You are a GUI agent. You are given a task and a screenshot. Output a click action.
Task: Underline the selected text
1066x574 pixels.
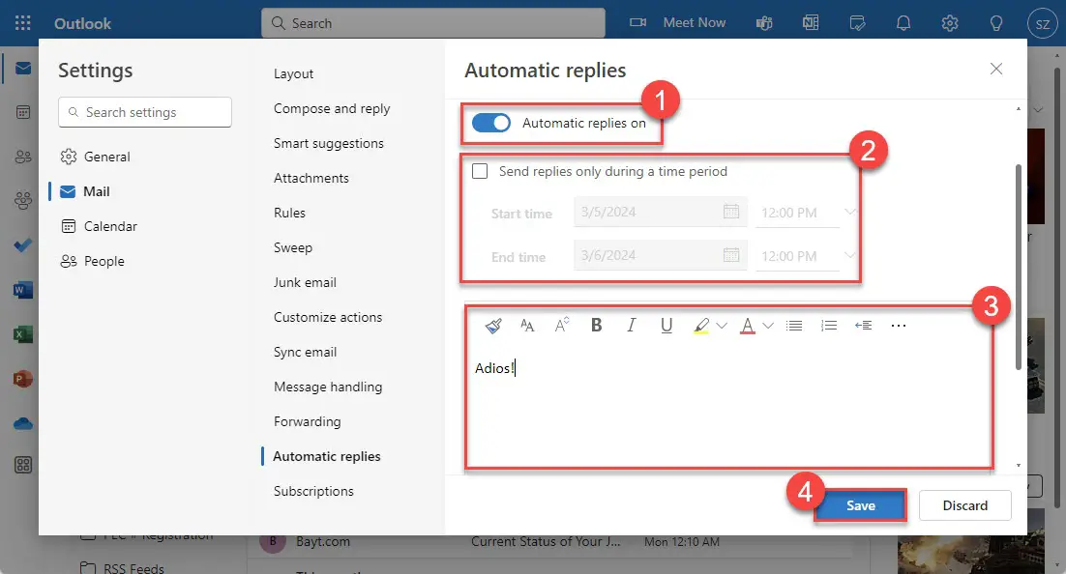click(x=666, y=325)
